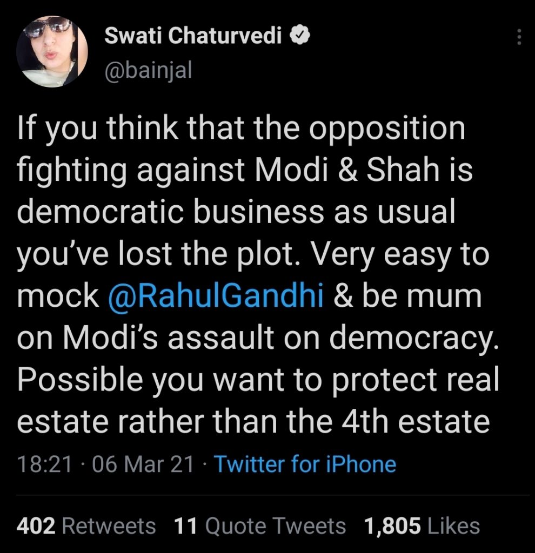This screenshot has width=535, height=553.
Task: Open Swati Chaturvedi's profile picture
Action: click(x=52, y=51)
